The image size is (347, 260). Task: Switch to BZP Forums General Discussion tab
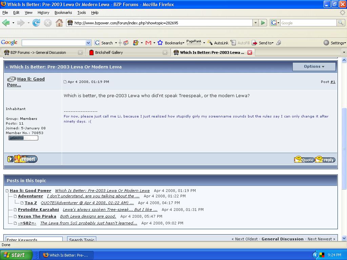coord(43,52)
